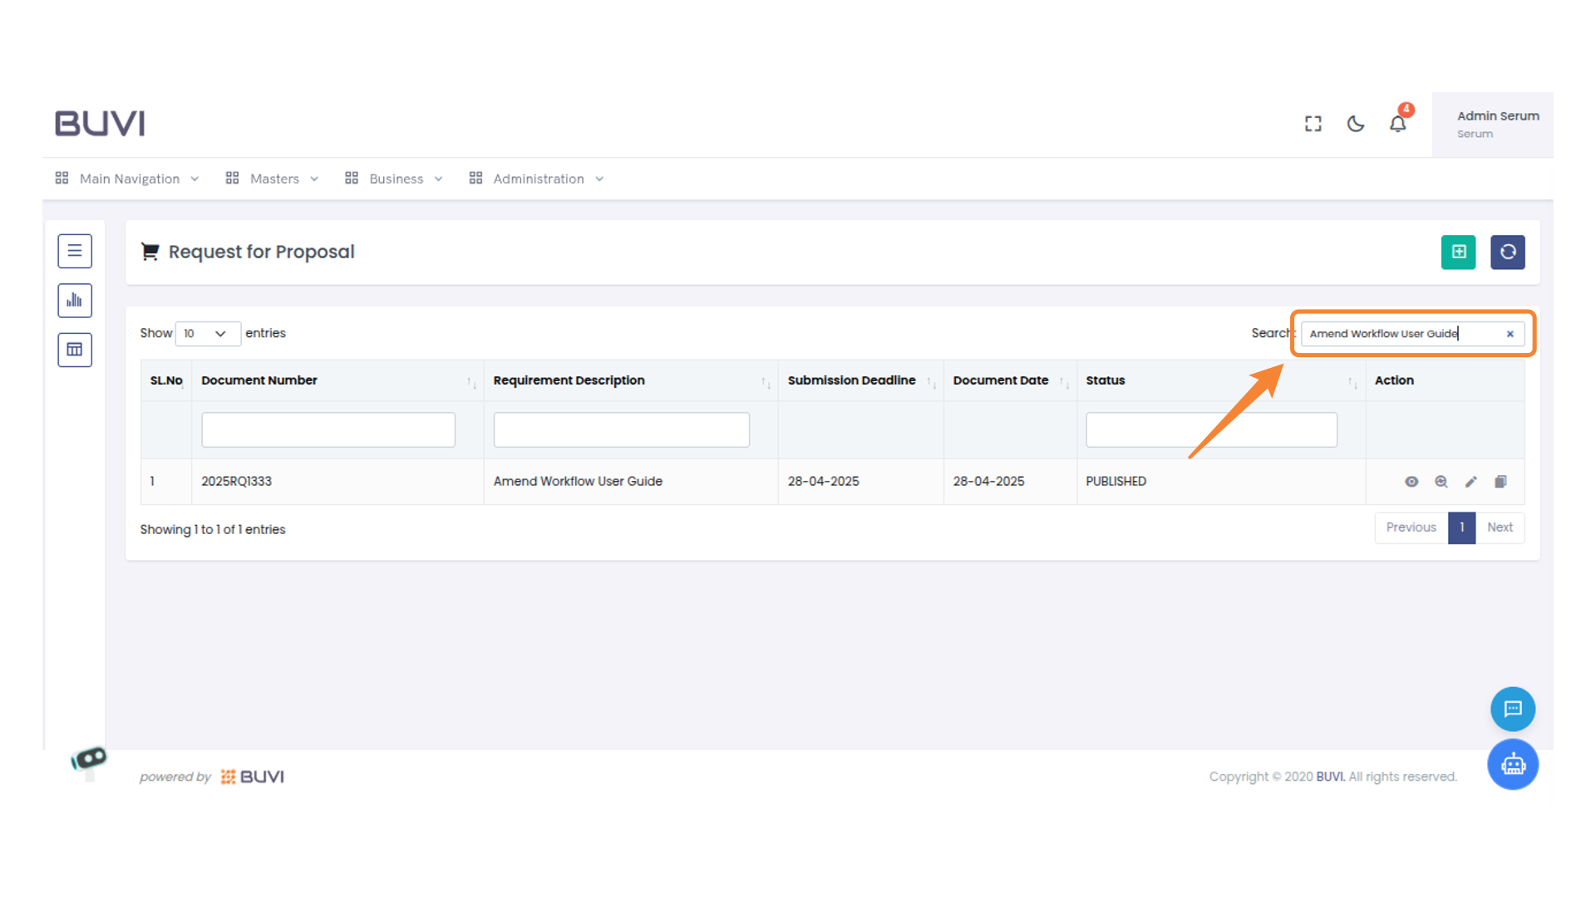Clear the search box using the x
1596x897 pixels.
(x=1510, y=334)
